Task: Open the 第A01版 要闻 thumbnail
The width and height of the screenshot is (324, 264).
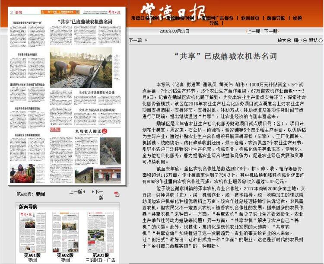Action: 33,232
